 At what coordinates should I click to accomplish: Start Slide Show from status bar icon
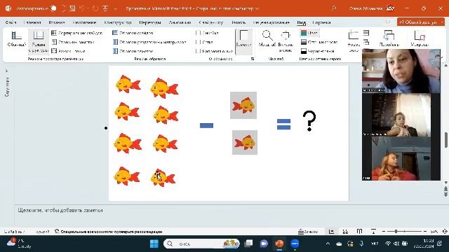tap(373, 232)
